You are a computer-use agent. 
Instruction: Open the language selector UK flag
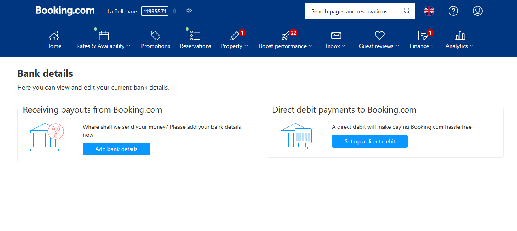pos(429,11)
